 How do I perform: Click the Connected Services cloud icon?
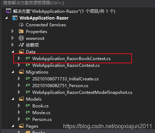point(21,25)
